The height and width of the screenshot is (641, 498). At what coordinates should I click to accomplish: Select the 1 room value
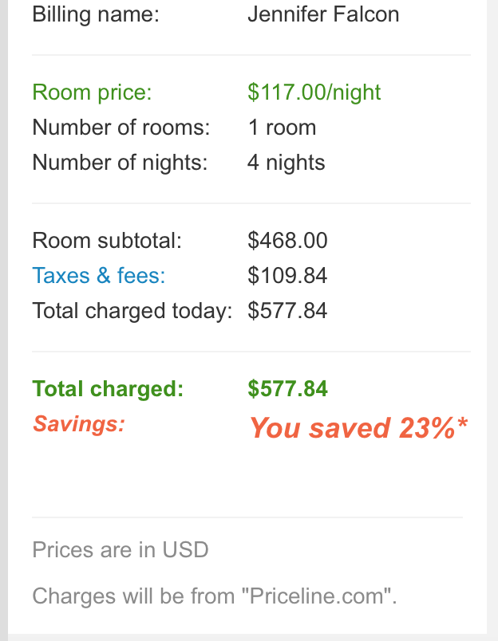[x=282, y=127]
